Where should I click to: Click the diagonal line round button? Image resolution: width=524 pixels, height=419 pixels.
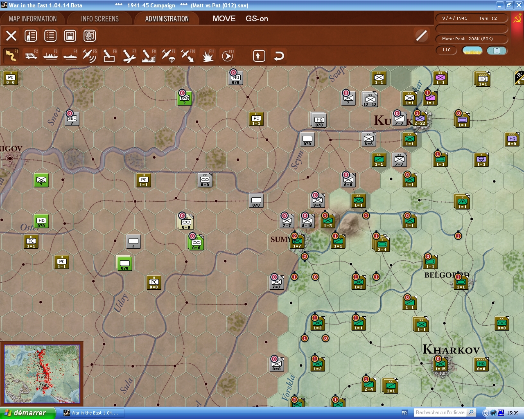tap(422, 36)
